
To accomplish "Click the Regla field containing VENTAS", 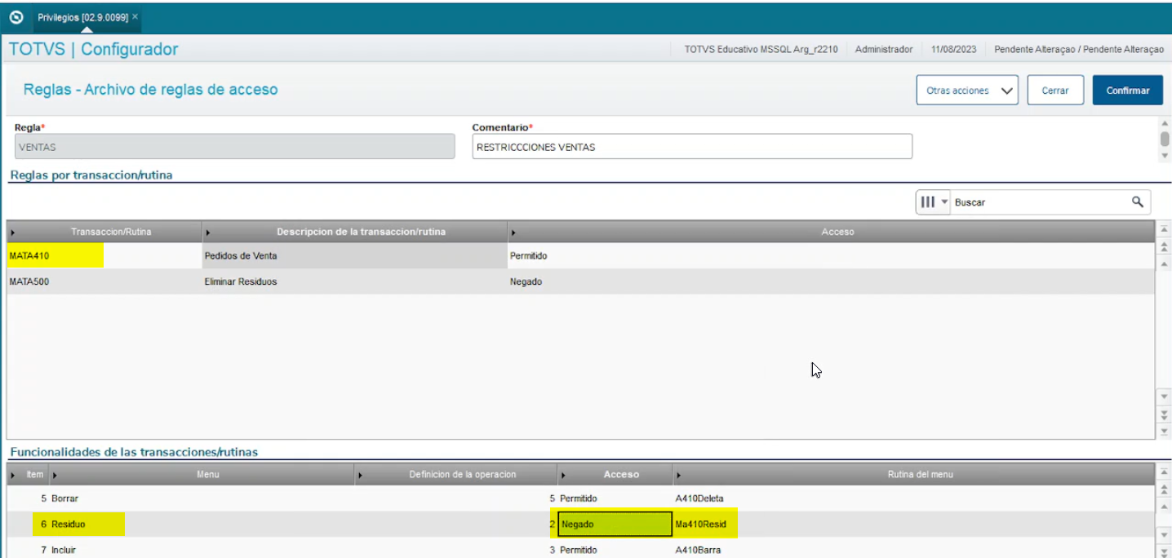I will (234, 147).
